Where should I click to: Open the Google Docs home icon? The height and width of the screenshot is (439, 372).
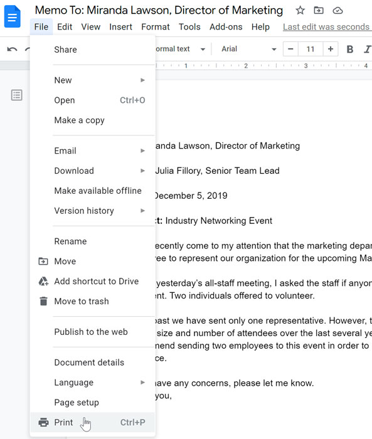(x=13, y=18)
